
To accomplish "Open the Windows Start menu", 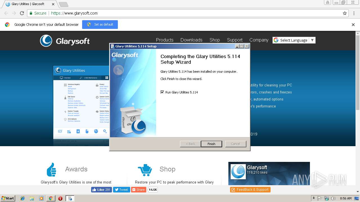I will (x=8, y=198).
